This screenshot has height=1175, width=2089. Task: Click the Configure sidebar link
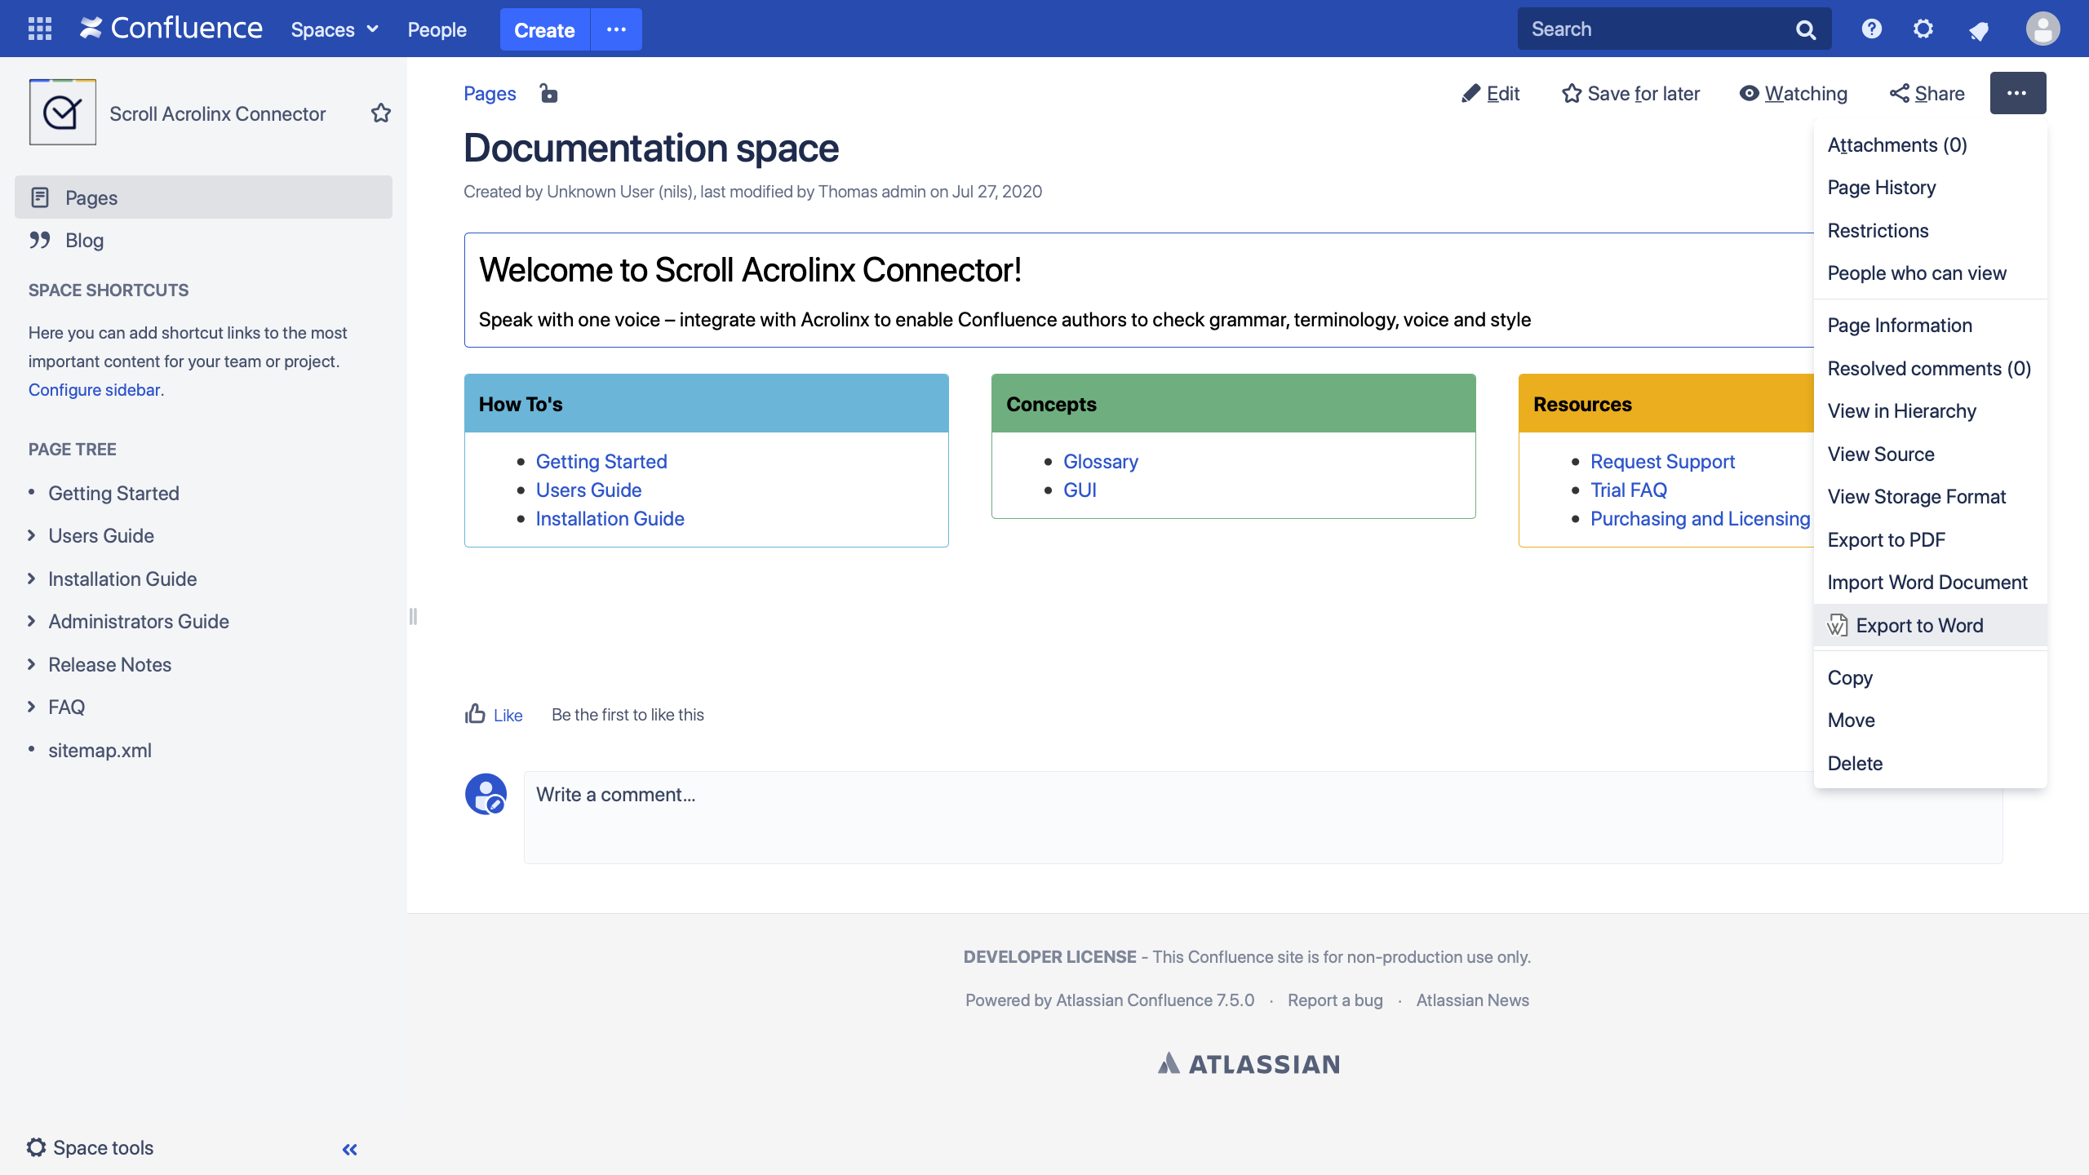coord(94,390)
